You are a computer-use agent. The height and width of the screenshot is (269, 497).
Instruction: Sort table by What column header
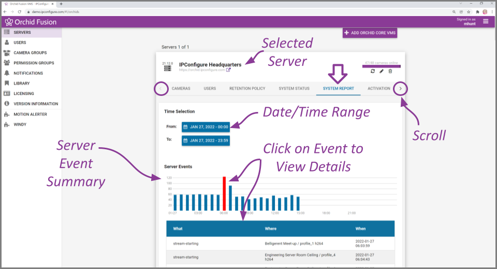pos(178,229)
